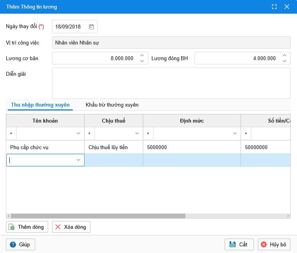Click the horizontal scrollbar right arrow

tap(288, 216)
